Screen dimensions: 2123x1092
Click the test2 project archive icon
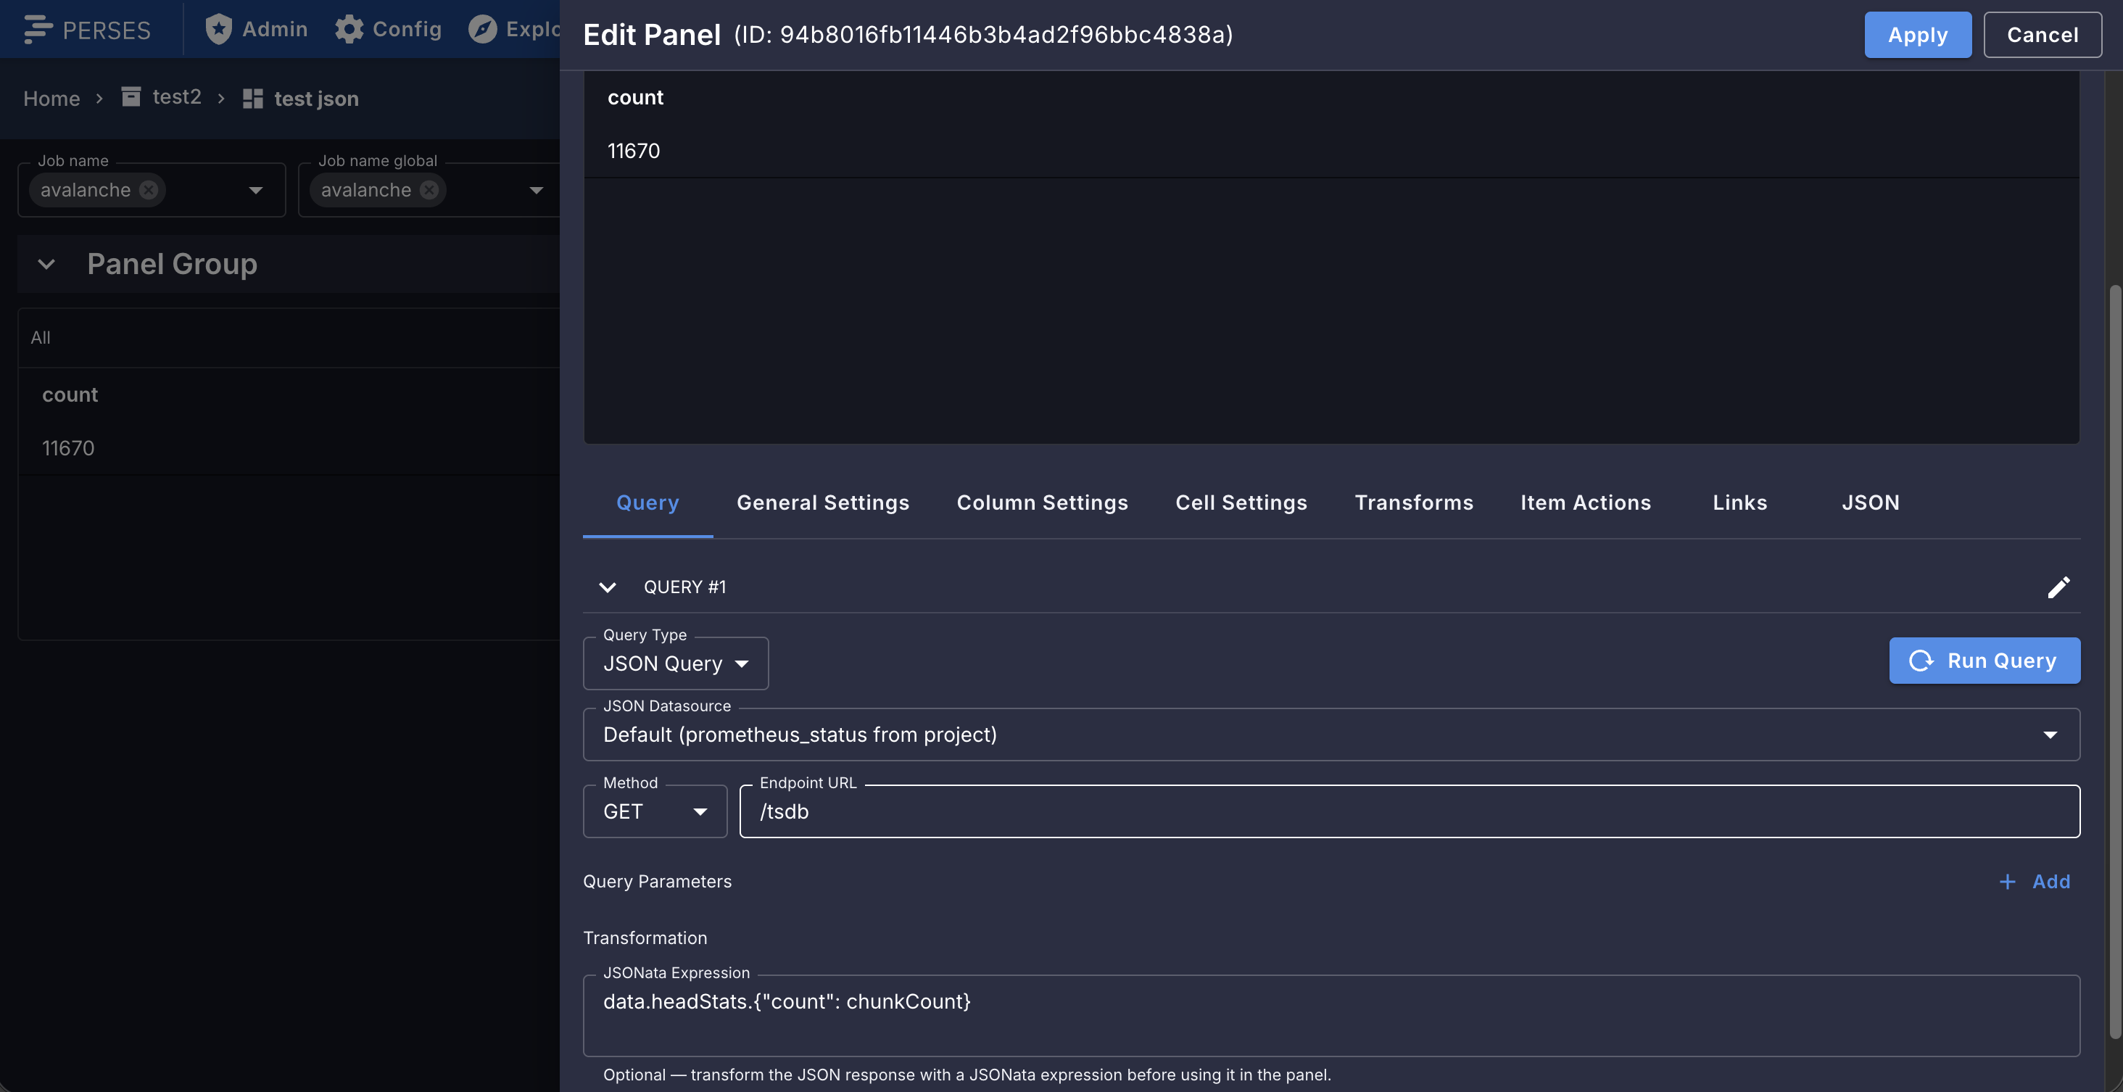(131, 97)
